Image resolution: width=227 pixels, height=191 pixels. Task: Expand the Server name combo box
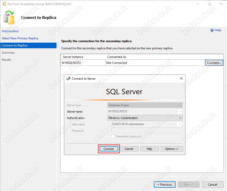[x=180, y=112]
